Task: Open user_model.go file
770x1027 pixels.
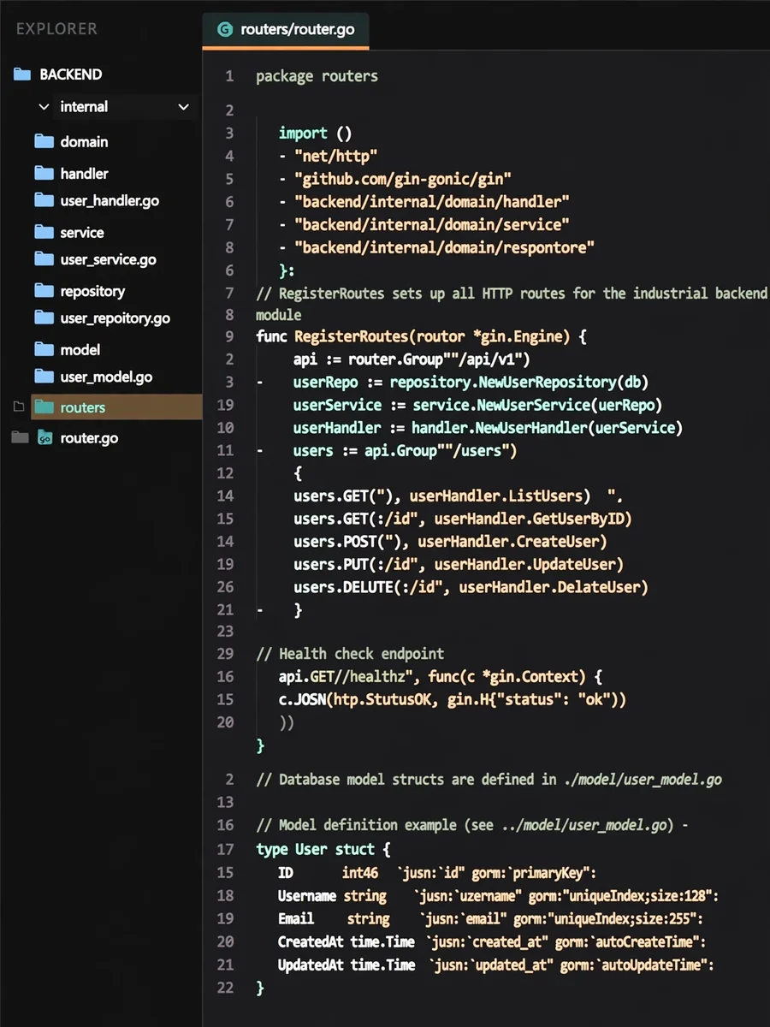Action: point(107,377)
